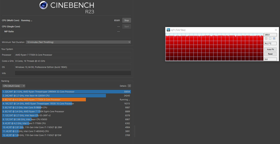Click the 30054 score value
The width and height of the screenshot is (280, 144).
click(x=127, y=92)
